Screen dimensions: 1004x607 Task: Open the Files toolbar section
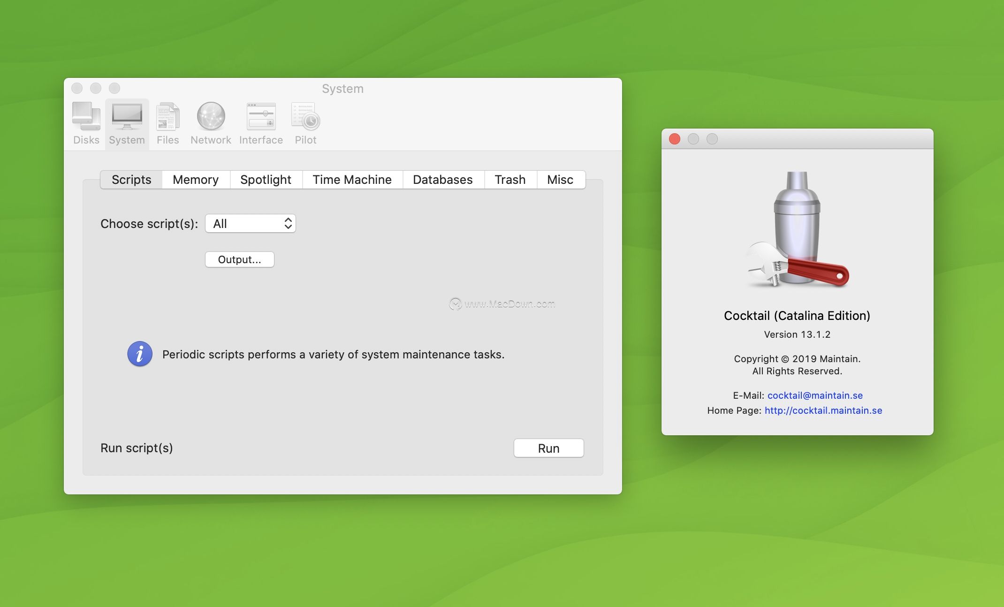(167, 123)
